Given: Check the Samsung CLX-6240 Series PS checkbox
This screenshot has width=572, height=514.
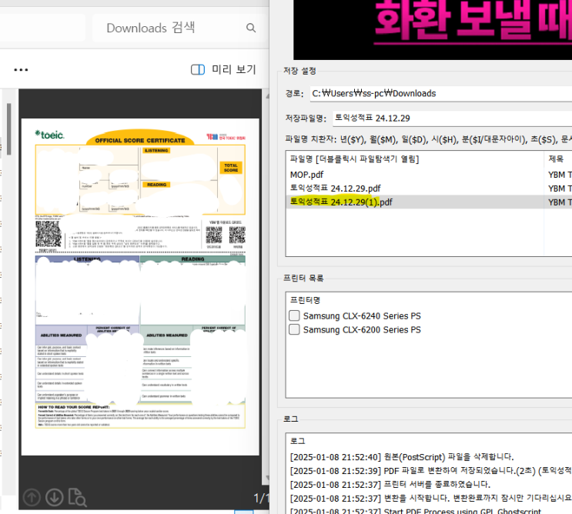Looking at the screenshot, I should [x=294, y=315].
